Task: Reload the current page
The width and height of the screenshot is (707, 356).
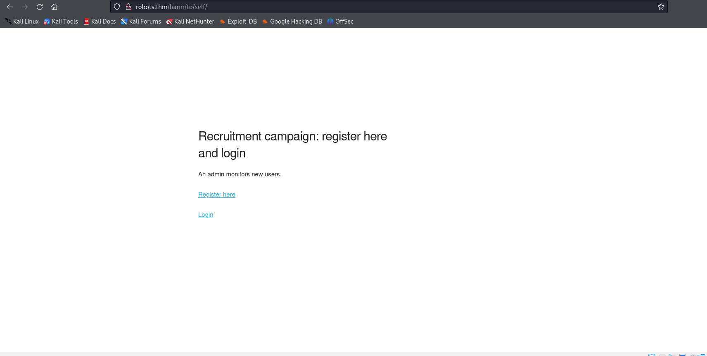Action: coord(40,7)
